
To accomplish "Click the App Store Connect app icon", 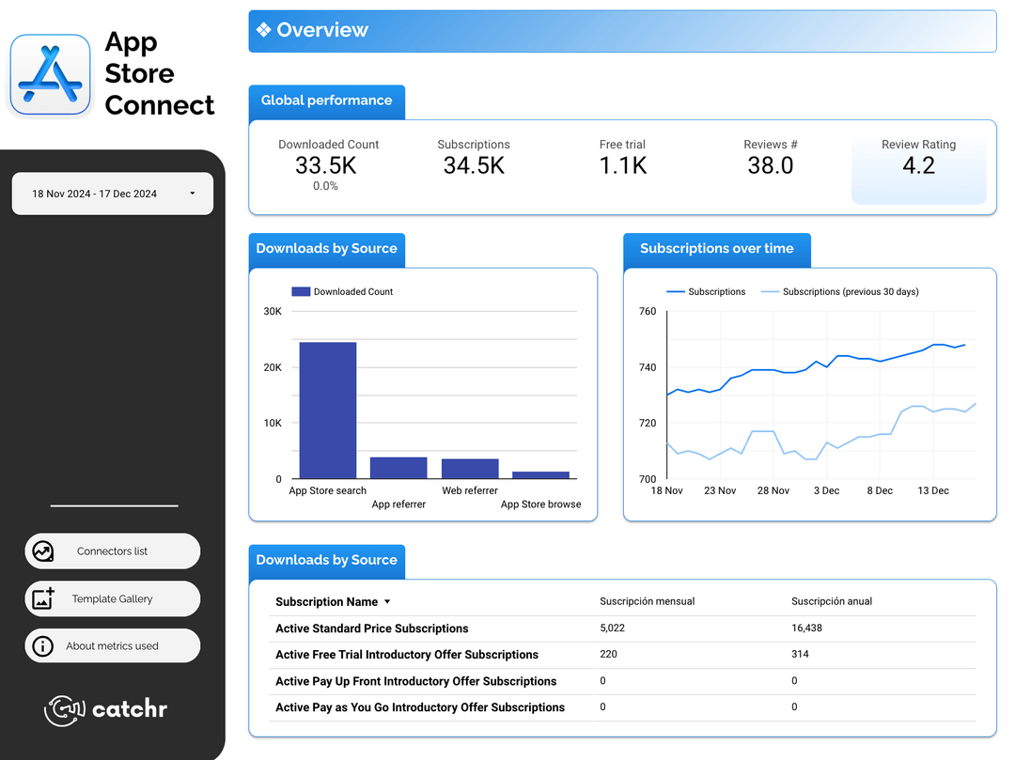I will (x=48, y=73).
